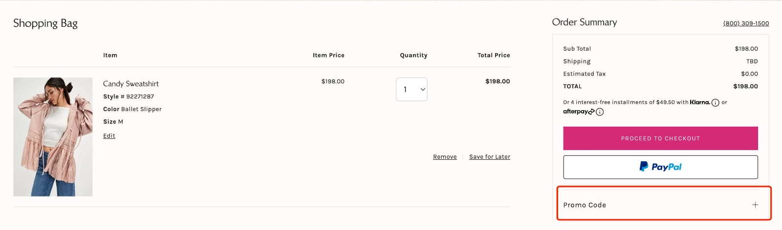Click the order TOTAL amount $198.00
782x230 pixels.
click(745, 86)
